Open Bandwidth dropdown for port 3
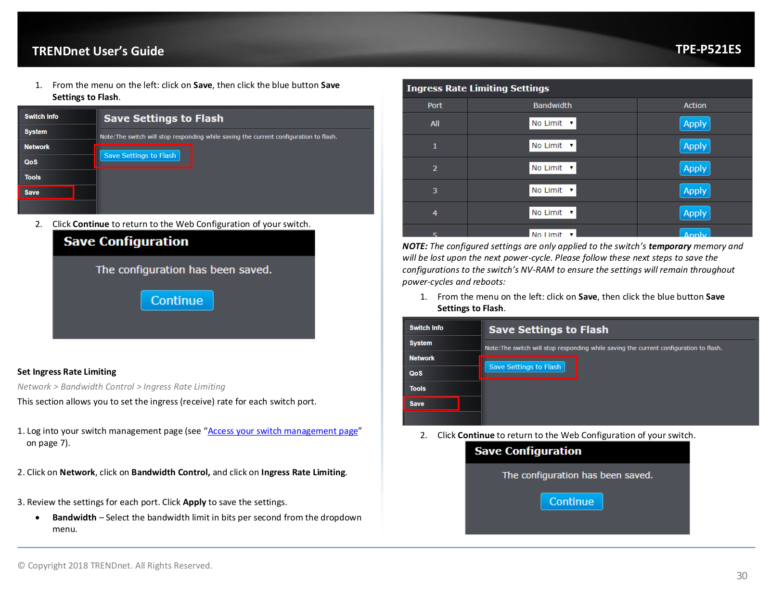This screenshot has height=595, width=770. coord(552,190)
